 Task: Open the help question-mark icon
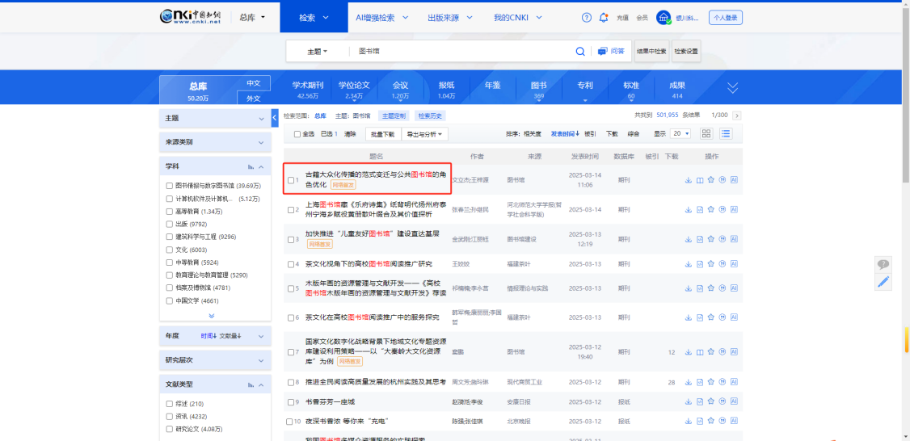587,18
